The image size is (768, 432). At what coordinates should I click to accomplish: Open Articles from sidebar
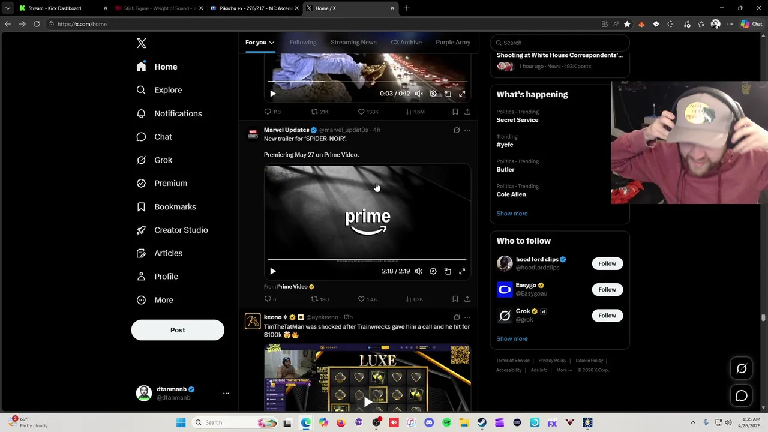(160, 253)
